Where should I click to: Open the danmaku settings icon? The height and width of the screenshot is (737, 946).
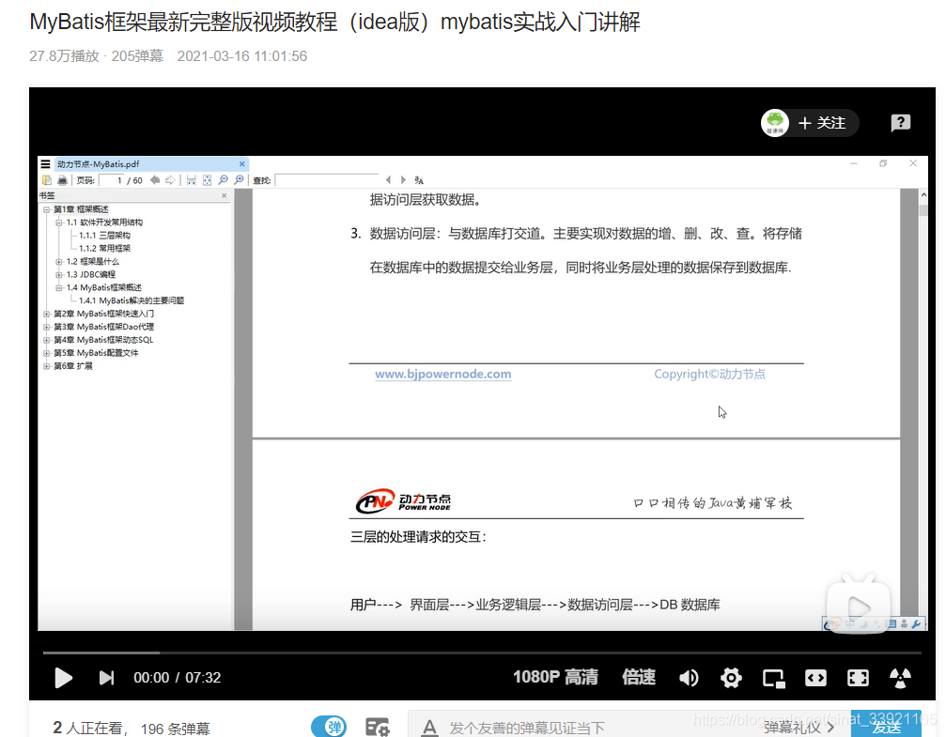point(378,728)
